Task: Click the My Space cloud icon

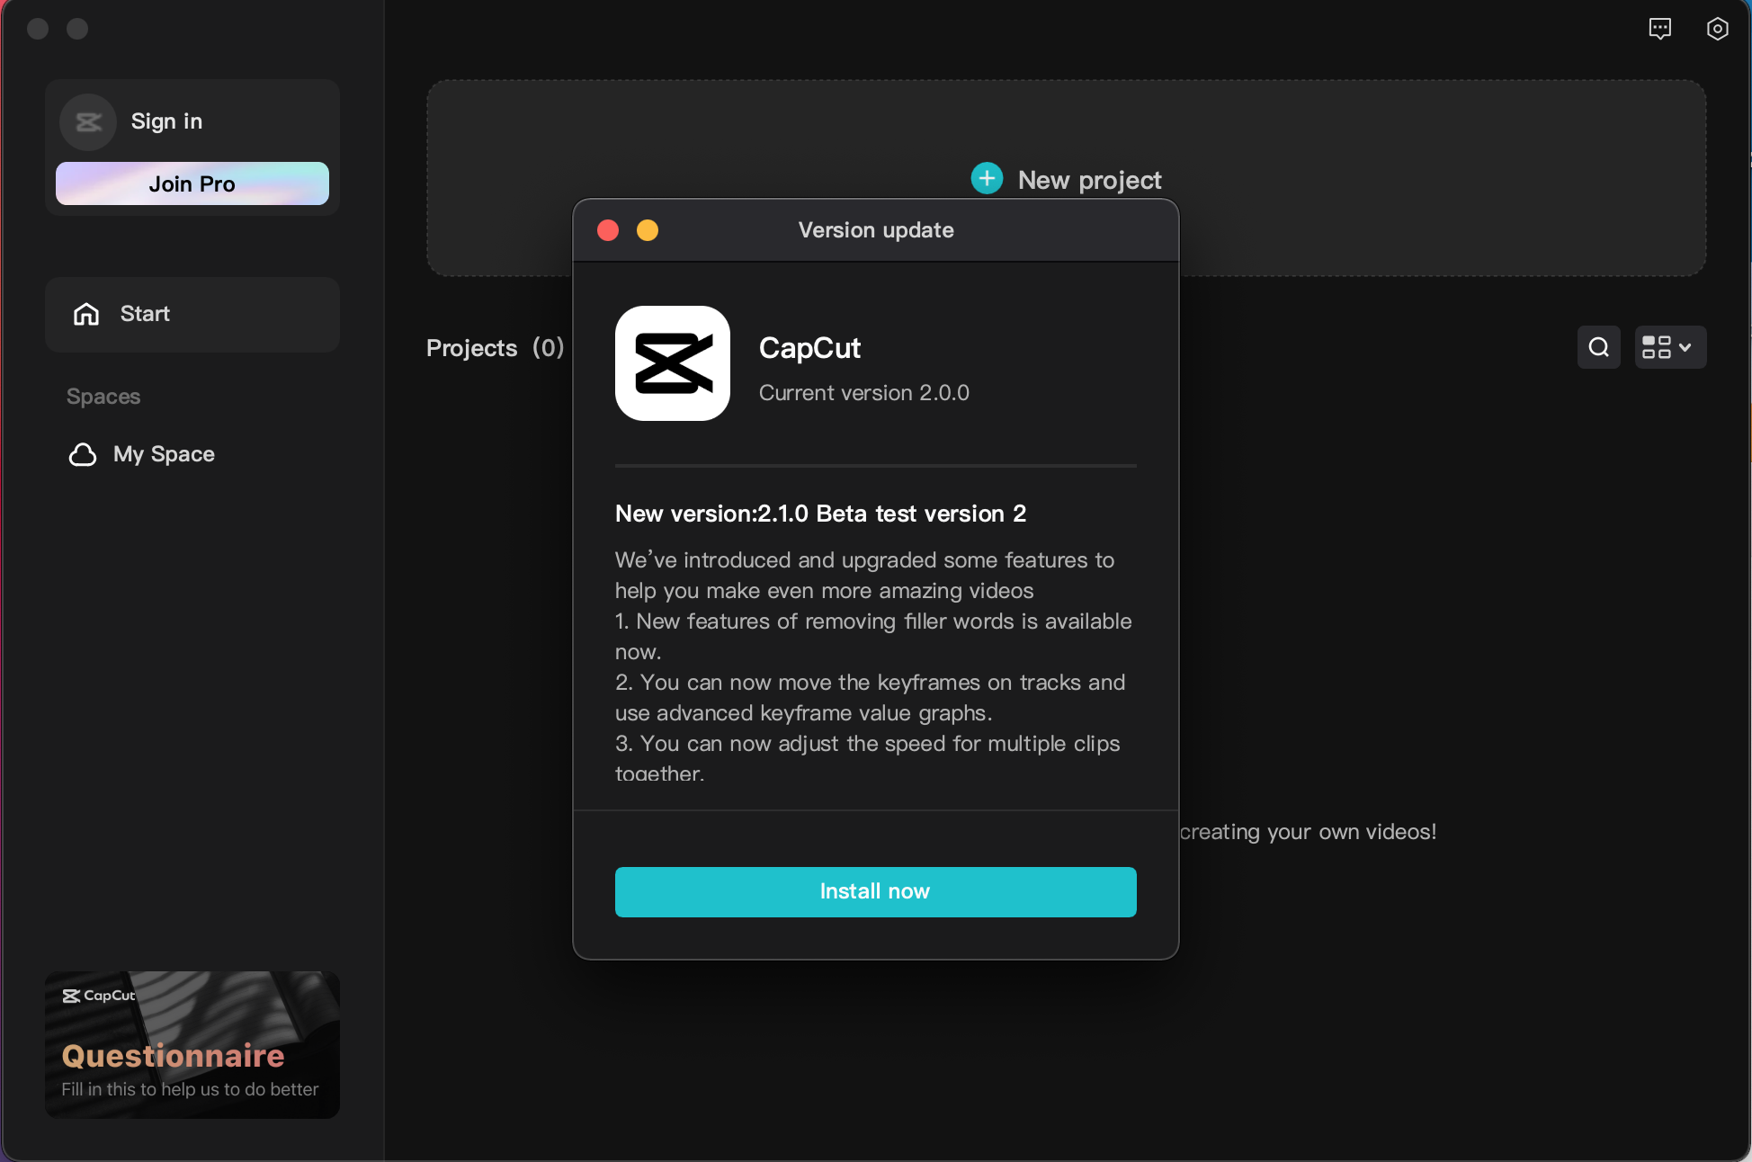Action: point(83,454)
